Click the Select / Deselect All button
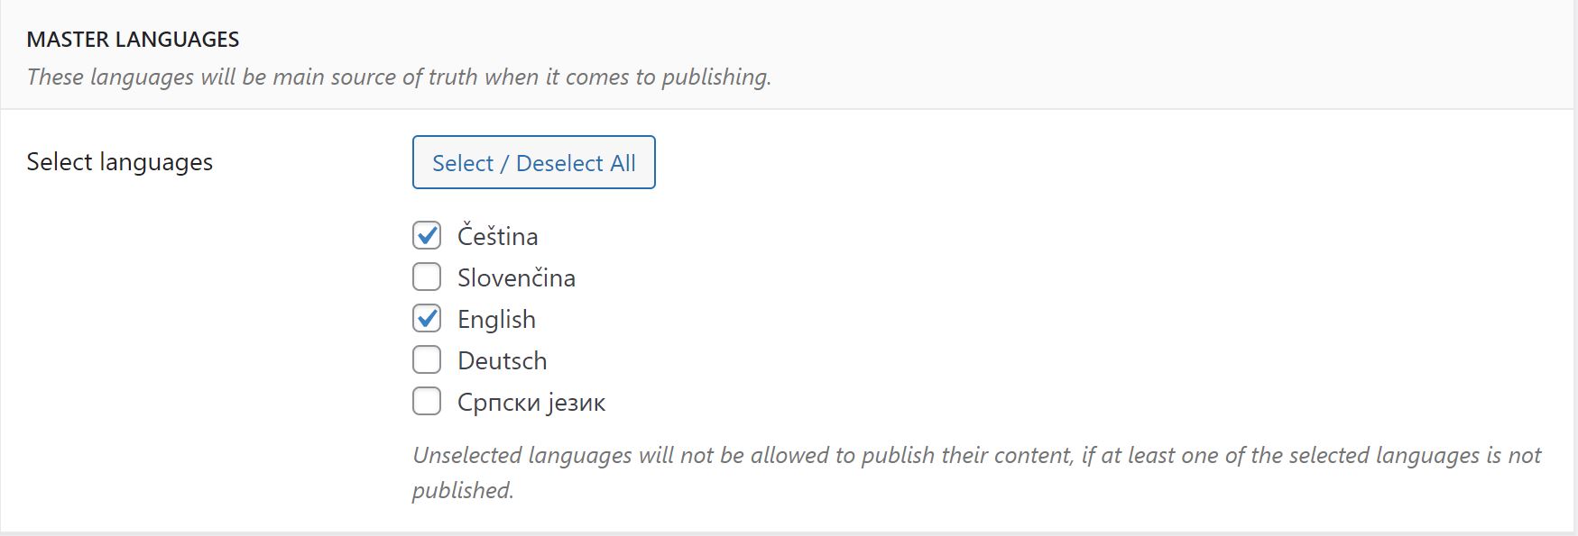This screenshot has width=1578, height=536. tap(534, 162)
